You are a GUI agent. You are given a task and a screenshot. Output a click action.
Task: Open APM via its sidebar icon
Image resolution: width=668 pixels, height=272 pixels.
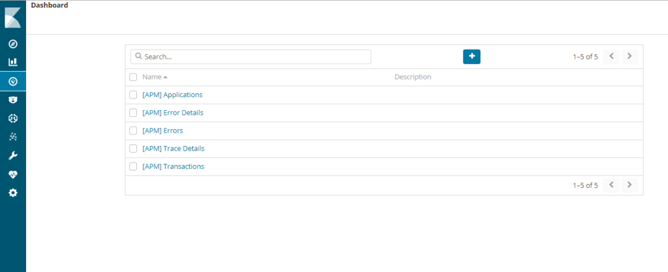click(13, 118)
